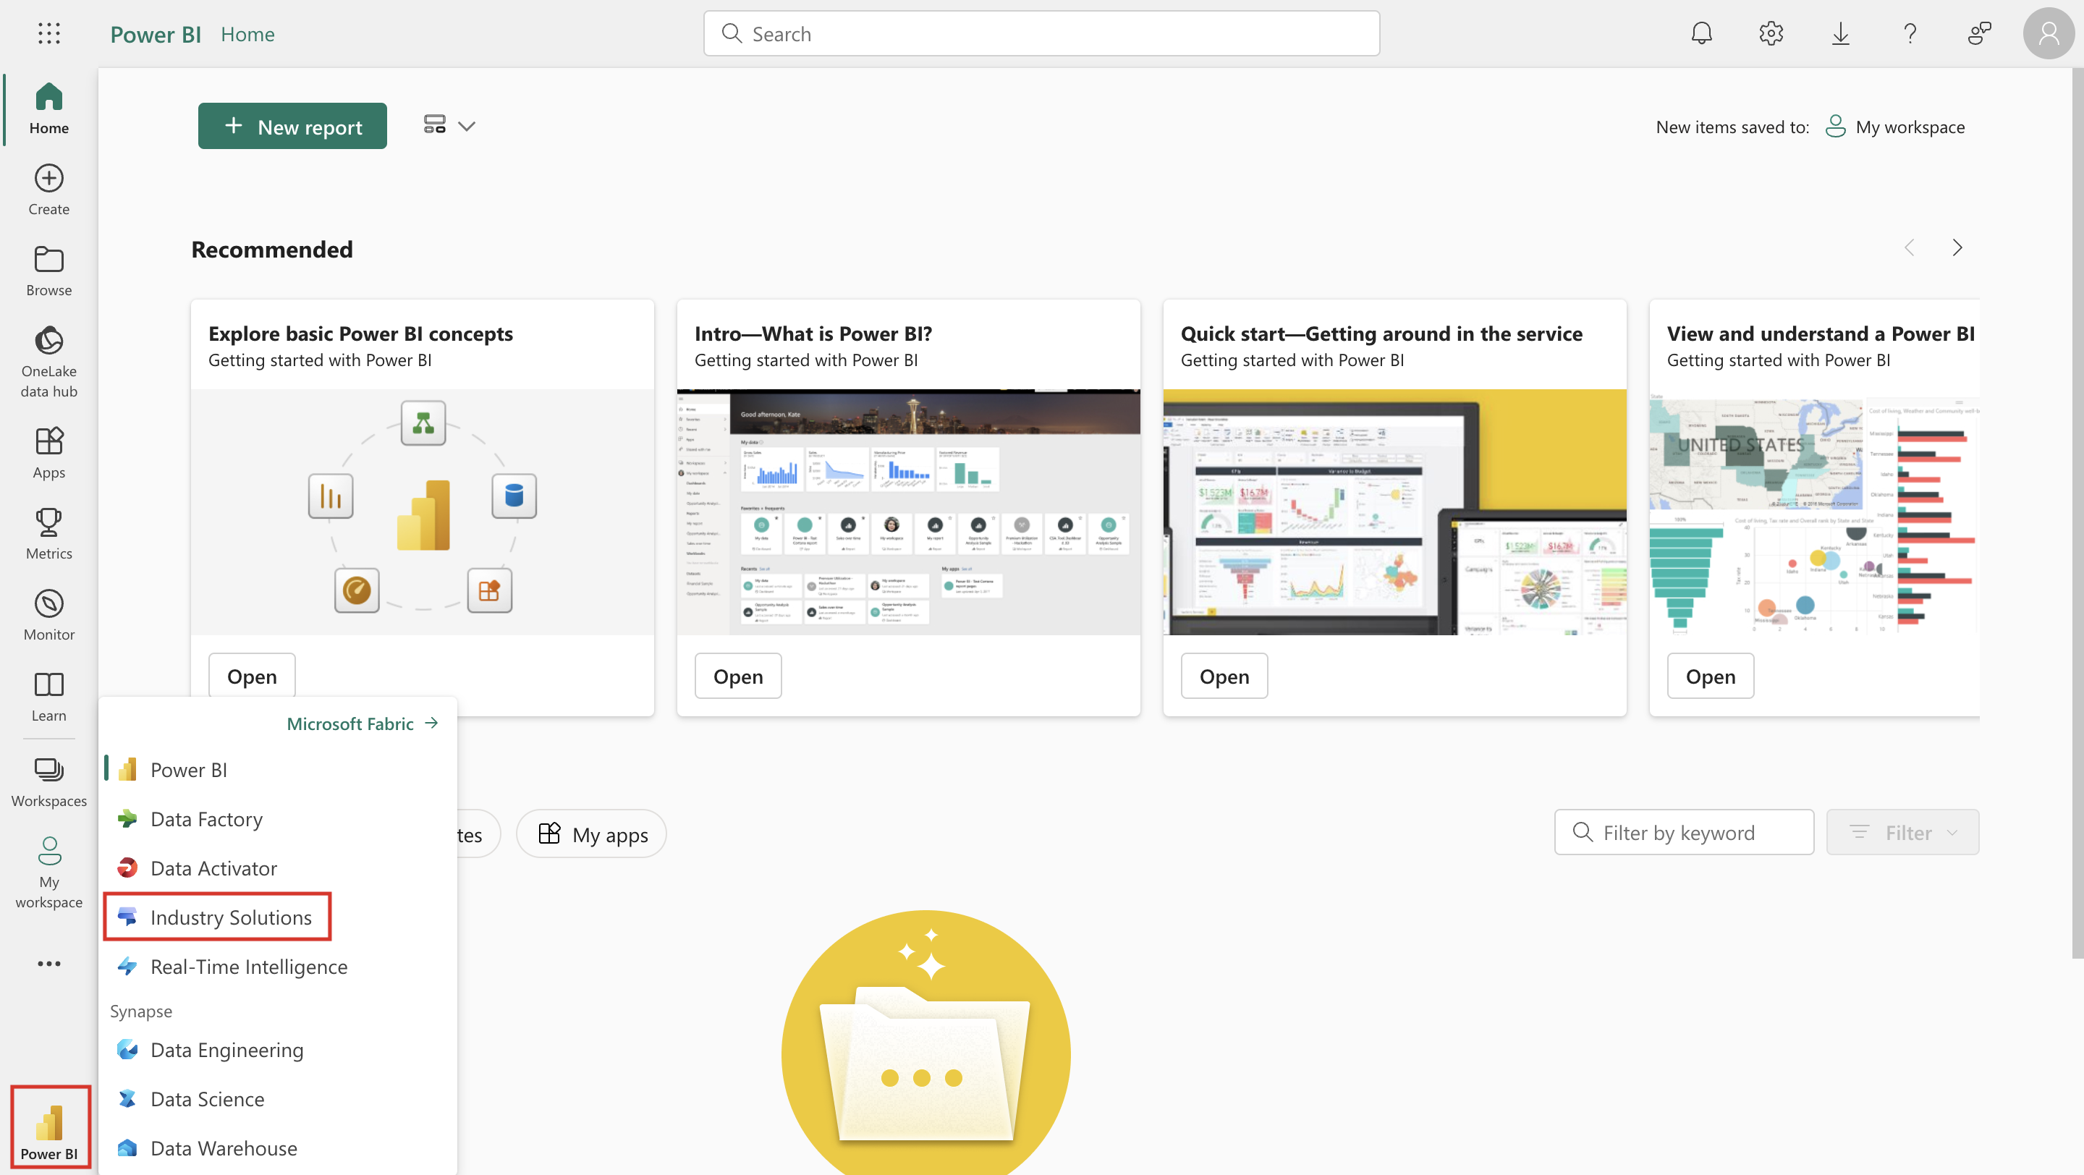The image size is (2084, 1175).
Task: Open My workspace in the left sidebar
Action: (48, 873)
